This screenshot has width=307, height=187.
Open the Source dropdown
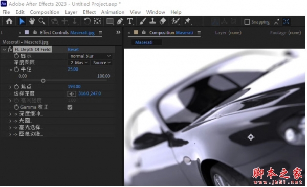point(101,63)
